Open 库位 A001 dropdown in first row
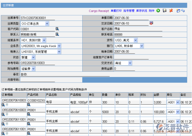 click(178, 103)
